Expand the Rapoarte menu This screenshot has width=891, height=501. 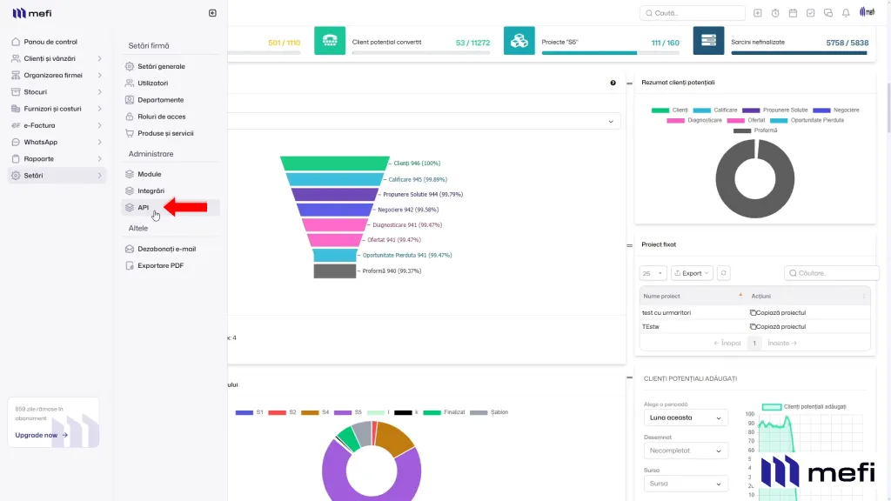pyautogui.click(x=57, y=159)
